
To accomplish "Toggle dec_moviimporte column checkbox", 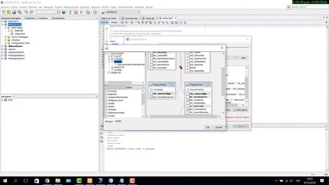I will [x=188, y=109].
